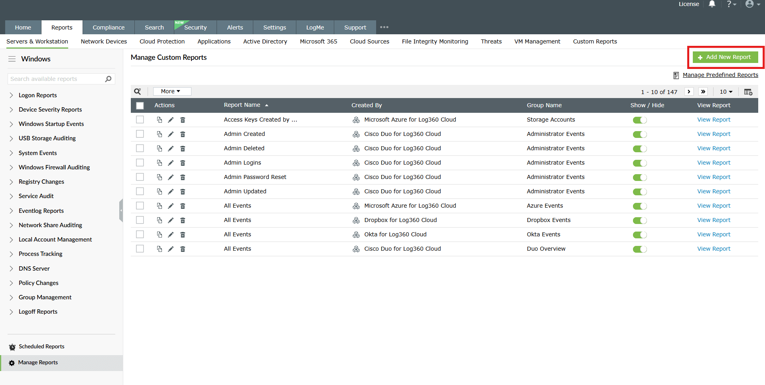Edit the Admin Updated report
The height and width of the screenshot is (385, 765).
pos(171,192)
